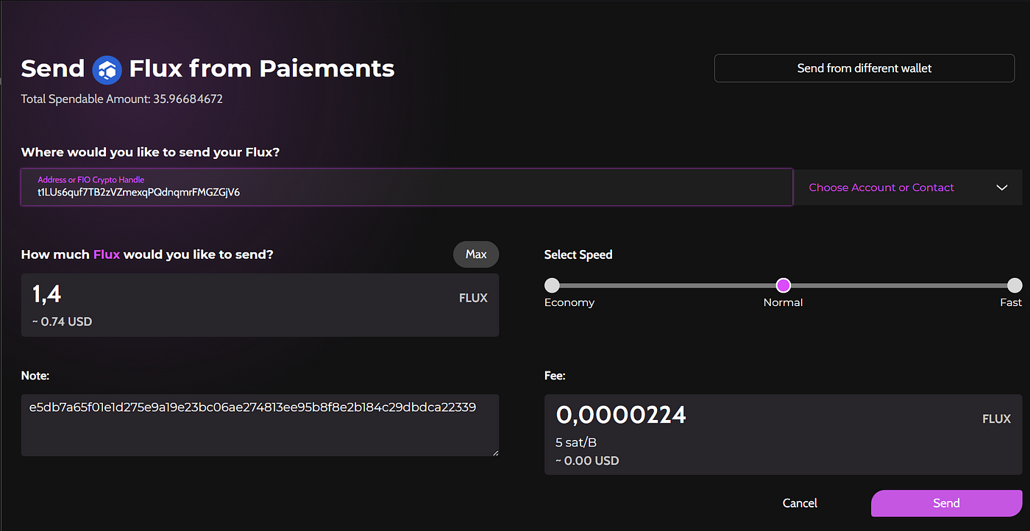1030x531 pixels.
Task: Expand Choose Account or Contact dropdown
Action: pos(908,188)
